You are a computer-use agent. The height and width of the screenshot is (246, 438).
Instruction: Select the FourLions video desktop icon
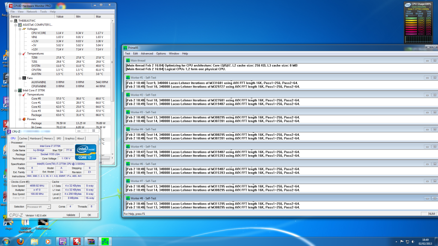pyautogui.click(x=43, y=225)
